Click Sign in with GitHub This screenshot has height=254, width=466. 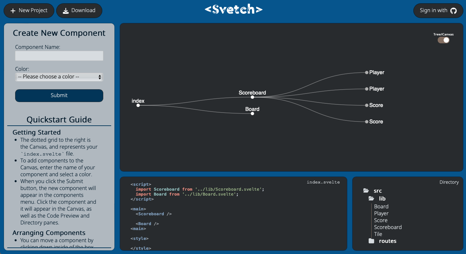point(438,11)
